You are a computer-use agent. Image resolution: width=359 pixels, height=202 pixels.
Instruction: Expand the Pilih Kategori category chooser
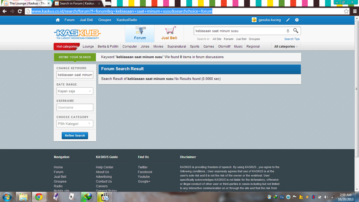click(x=75, y=124)
